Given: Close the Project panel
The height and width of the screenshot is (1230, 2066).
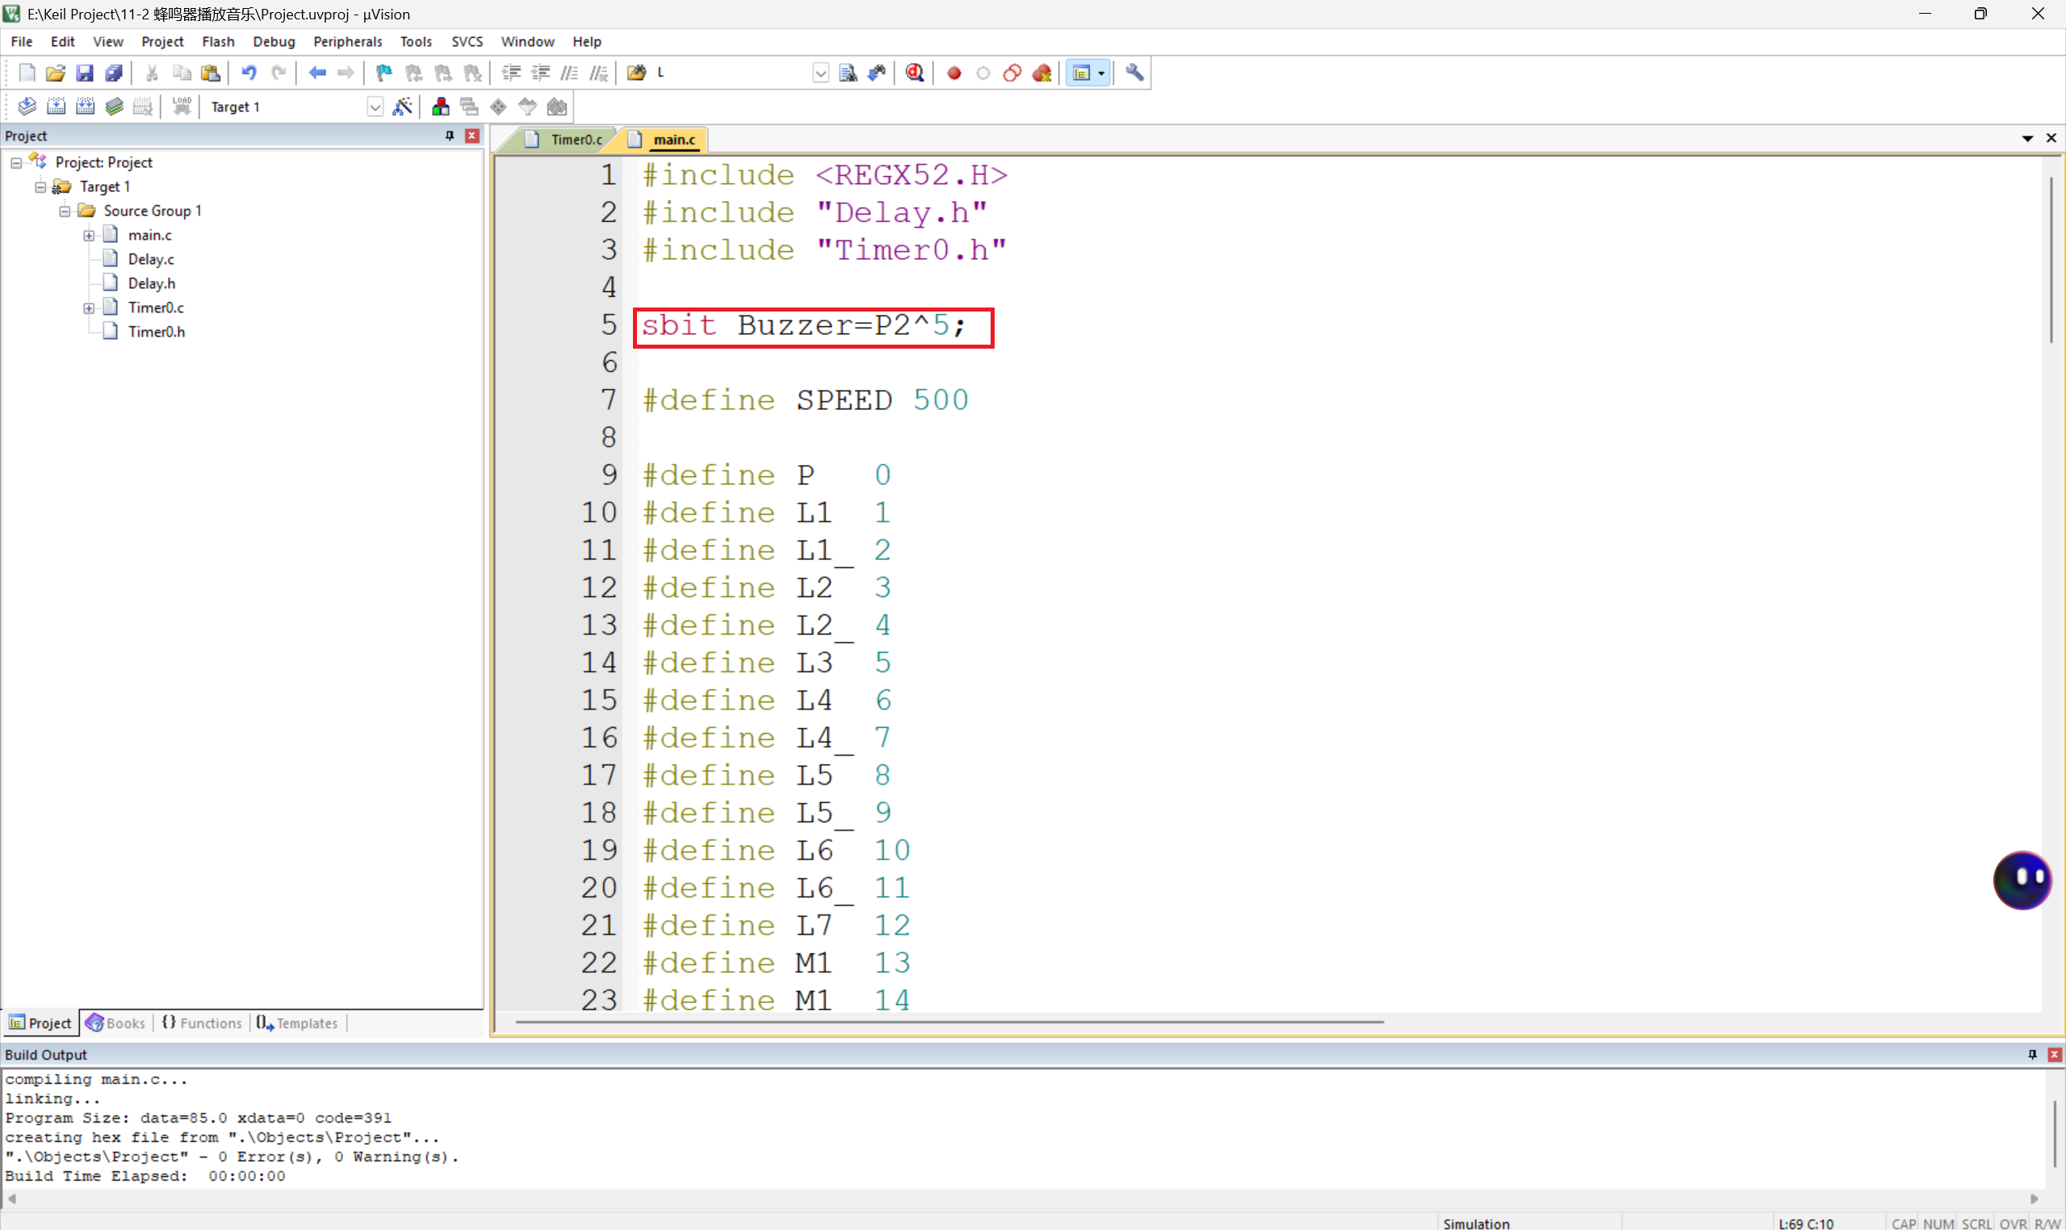Looking at the screenshot, I should (x=471, y=136).
